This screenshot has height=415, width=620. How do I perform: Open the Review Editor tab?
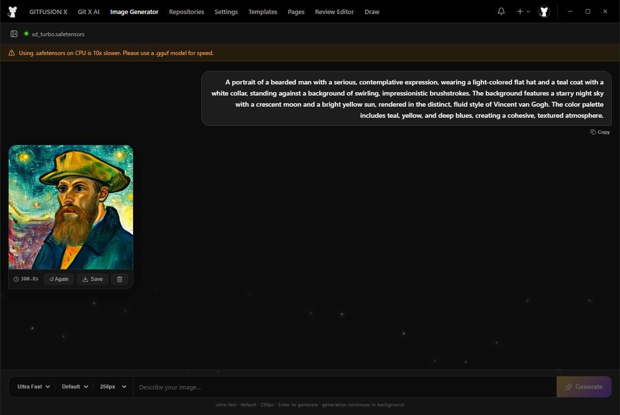pos(334,12)
